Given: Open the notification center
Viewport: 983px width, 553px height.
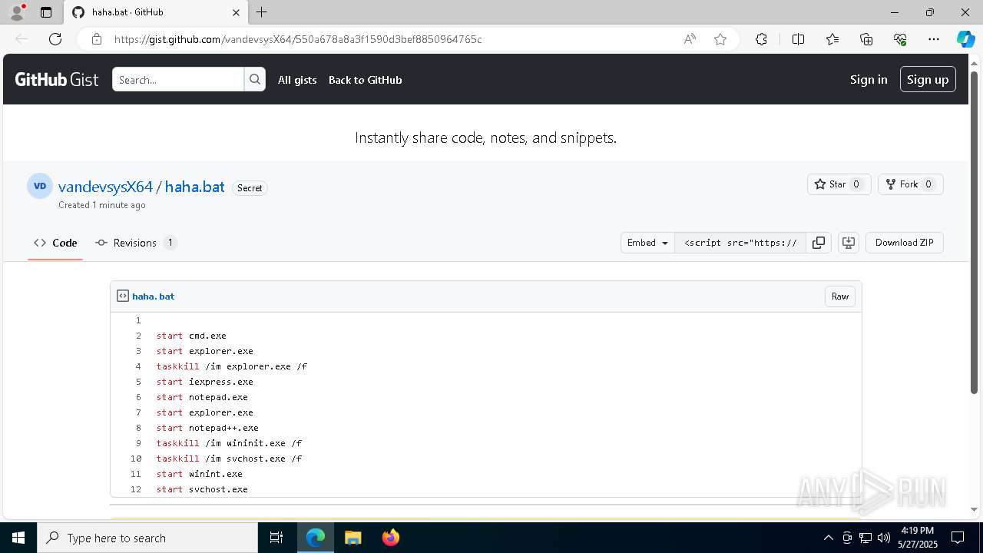Looking at the screenshot, I should [x=958, y=538].
